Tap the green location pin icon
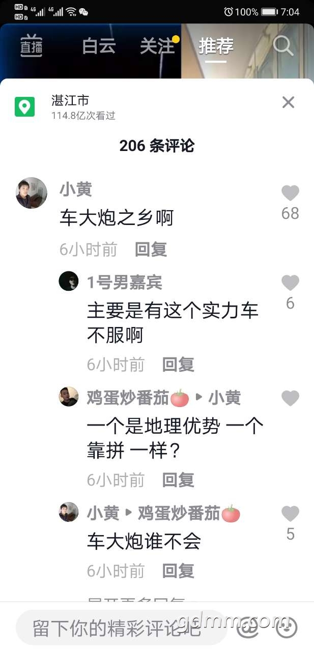 tap(24, 107)
